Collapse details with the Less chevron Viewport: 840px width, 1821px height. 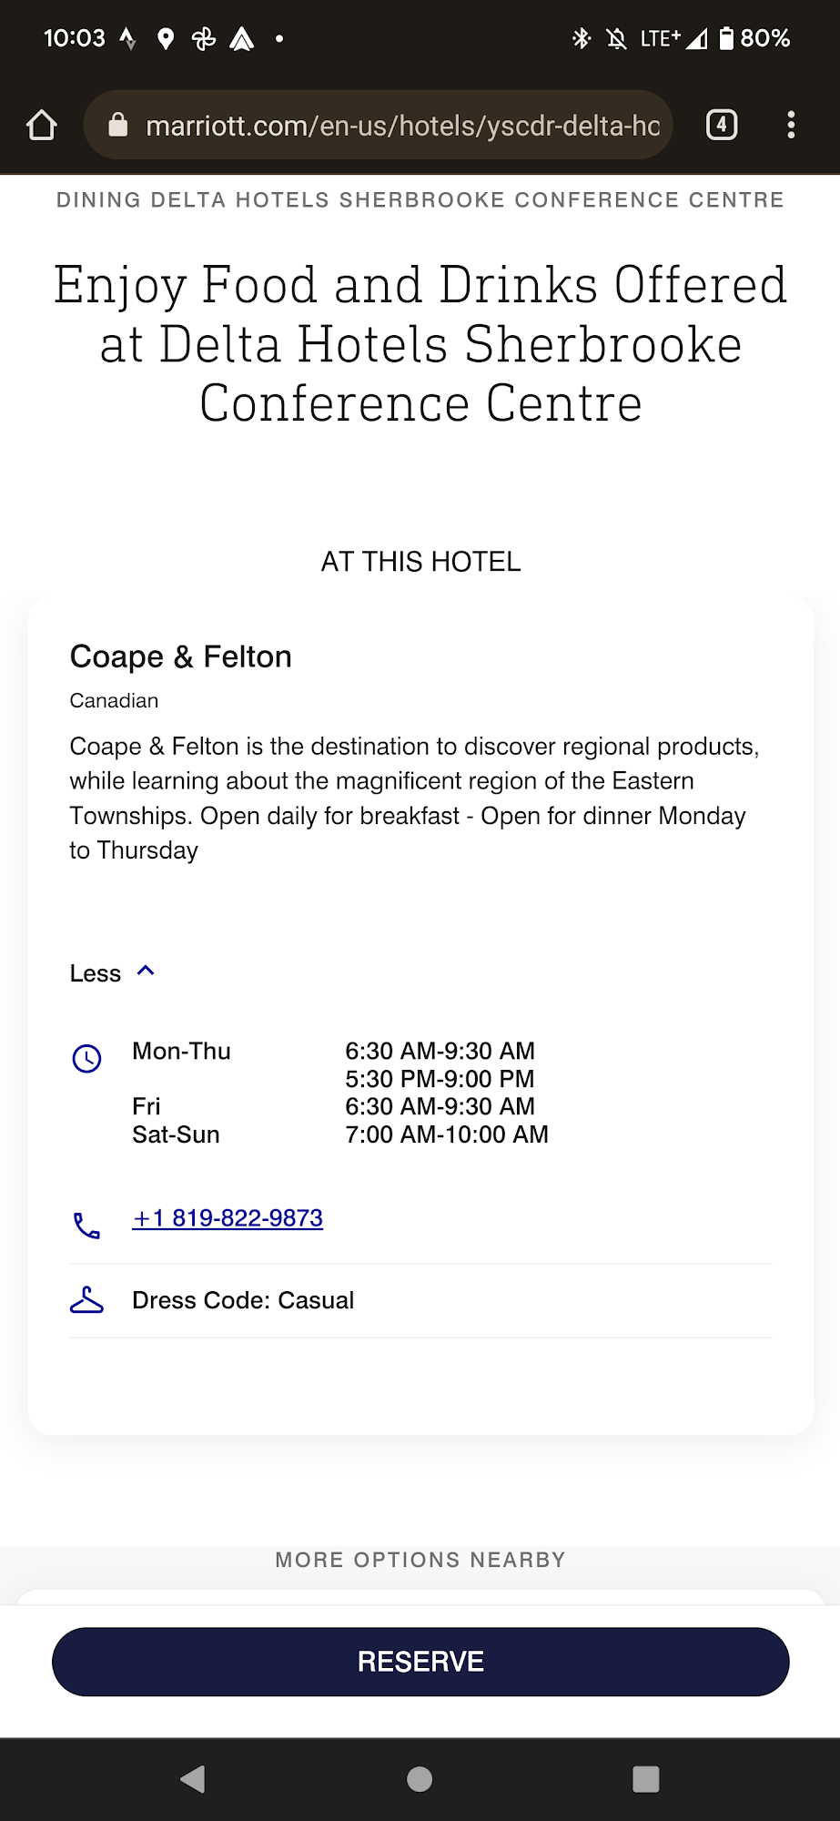tap(146, 972)
